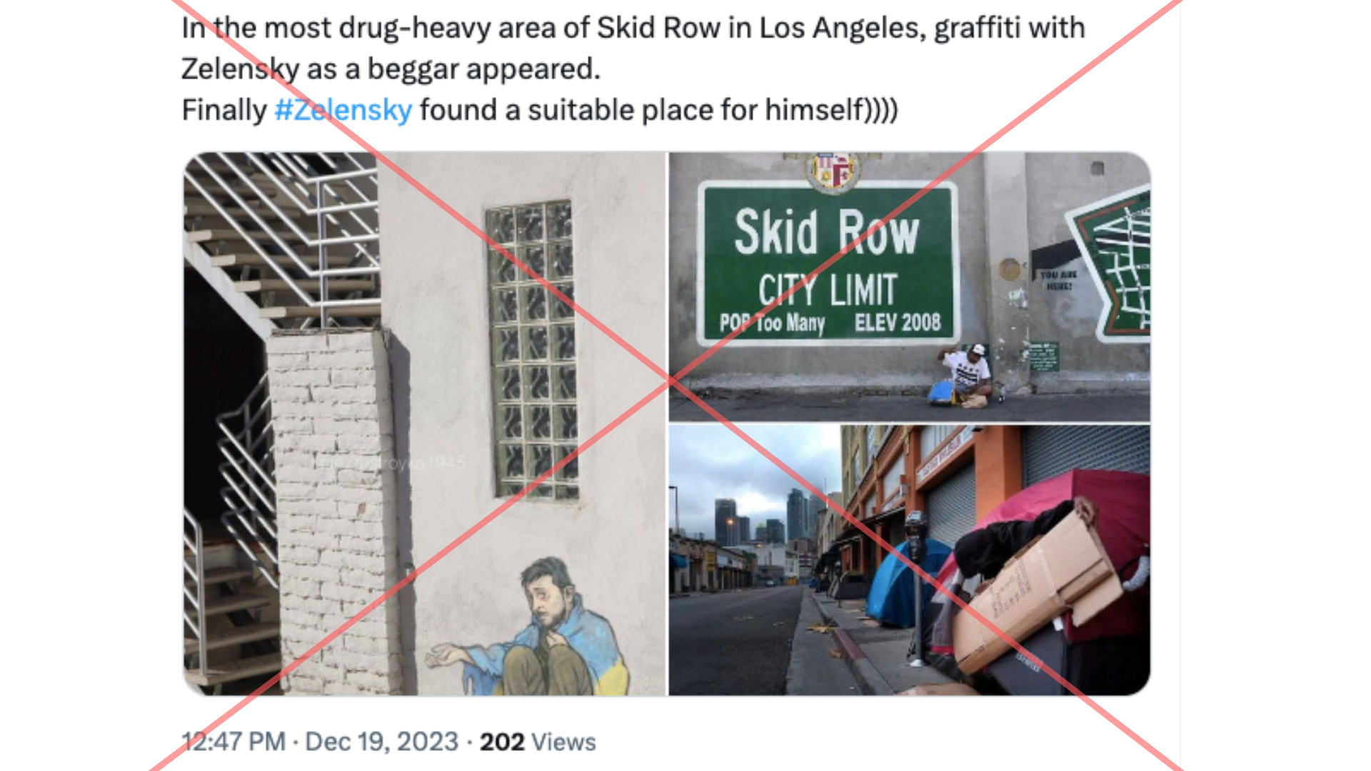This screenshot has height=771, width=1371.
Task: Open the graffiti wall photo thumbnail
Action: coord(425,423)
